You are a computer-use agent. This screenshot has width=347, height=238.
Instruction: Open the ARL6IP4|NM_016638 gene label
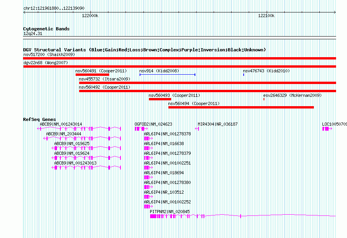(x=164, y=144)
